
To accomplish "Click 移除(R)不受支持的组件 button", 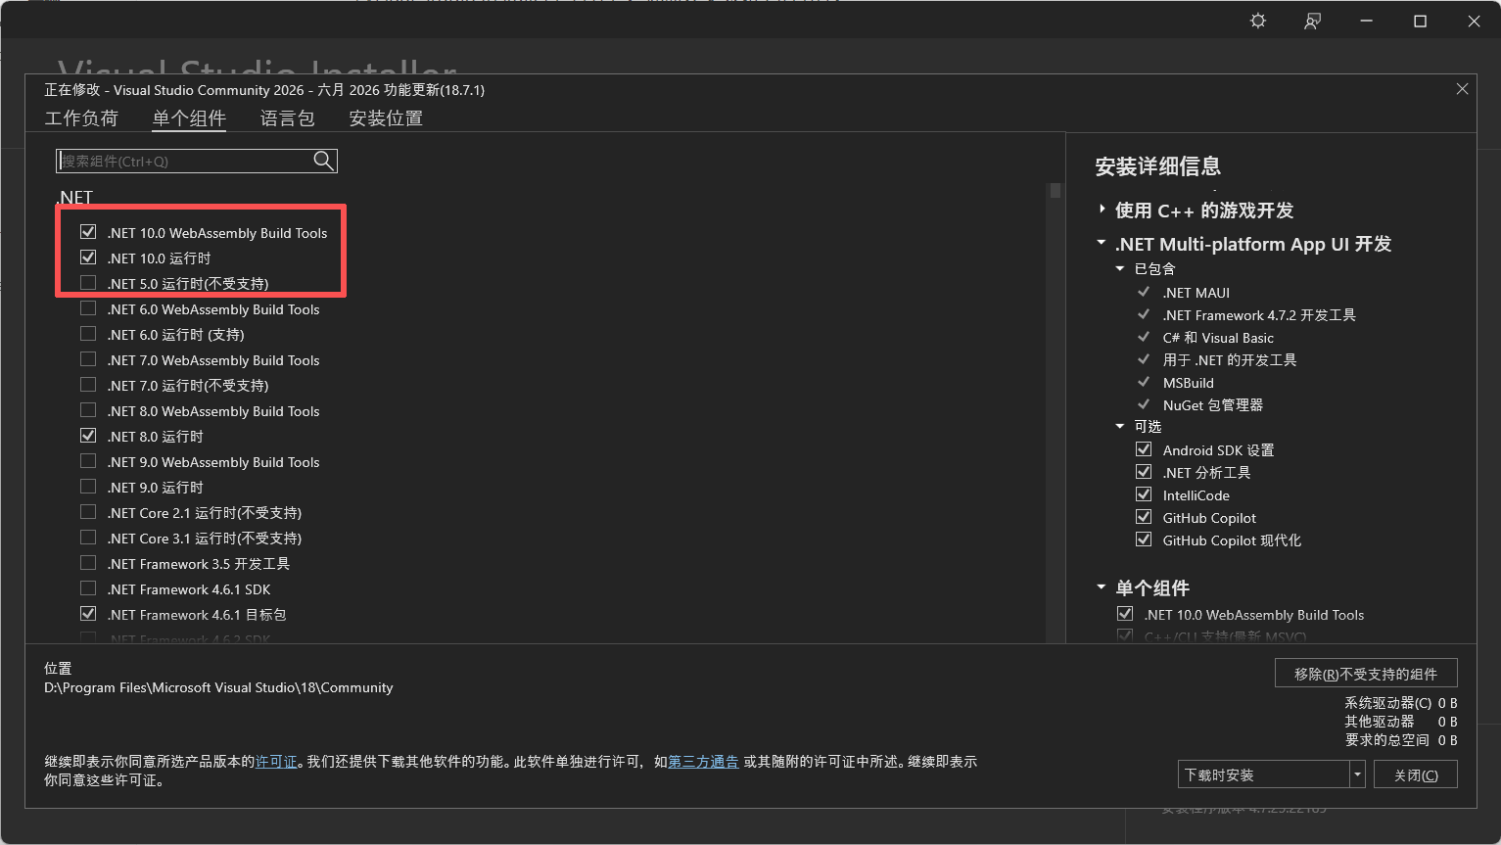I will click(x=1366, y=674).
